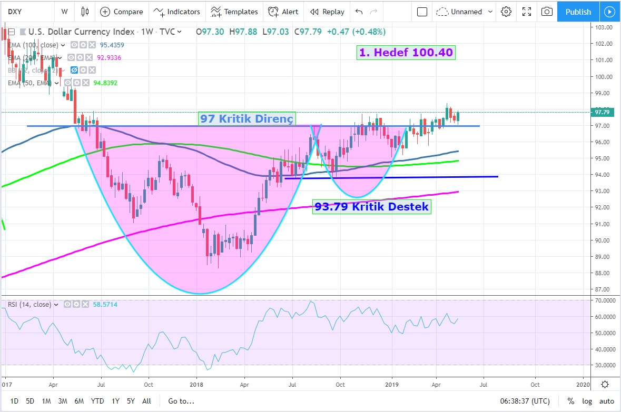Select the 5Y time range
The height and width of the screenshot is (412, 621).
coord(131,401)
